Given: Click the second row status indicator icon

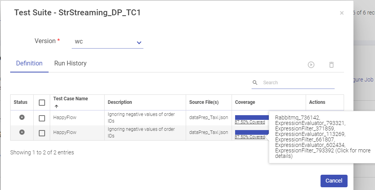Looking at the screenshot, I should pyautogui.click(x=22, y=132).
